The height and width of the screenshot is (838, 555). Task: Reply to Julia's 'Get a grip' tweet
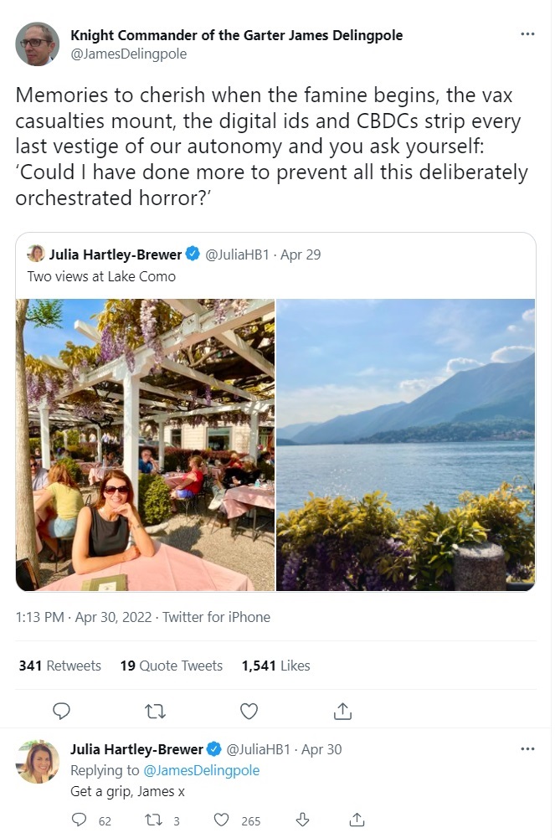80,820
